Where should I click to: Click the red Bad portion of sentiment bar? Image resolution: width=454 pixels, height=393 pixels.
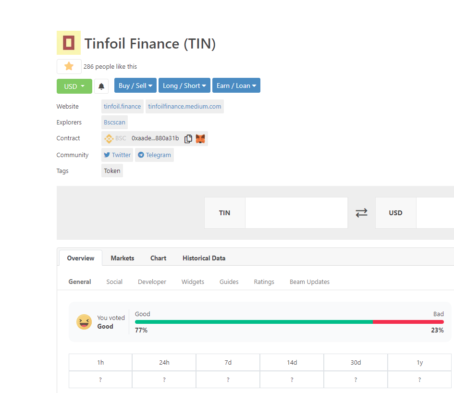(408, 322)
